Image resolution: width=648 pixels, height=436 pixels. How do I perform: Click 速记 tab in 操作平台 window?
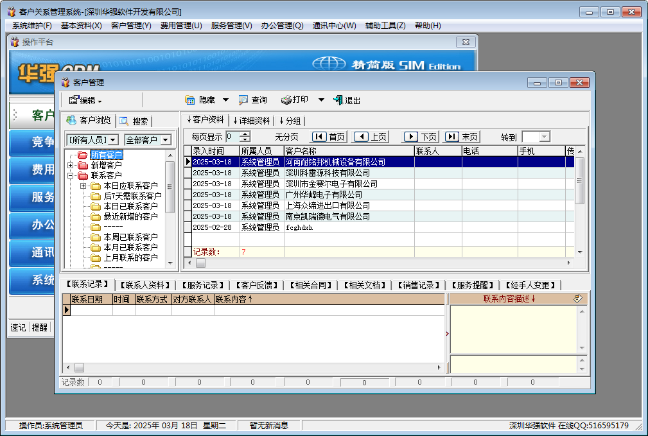point(18,327)
